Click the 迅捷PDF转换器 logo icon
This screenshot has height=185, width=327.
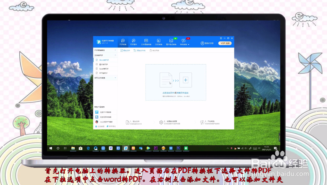coord(99,42)
